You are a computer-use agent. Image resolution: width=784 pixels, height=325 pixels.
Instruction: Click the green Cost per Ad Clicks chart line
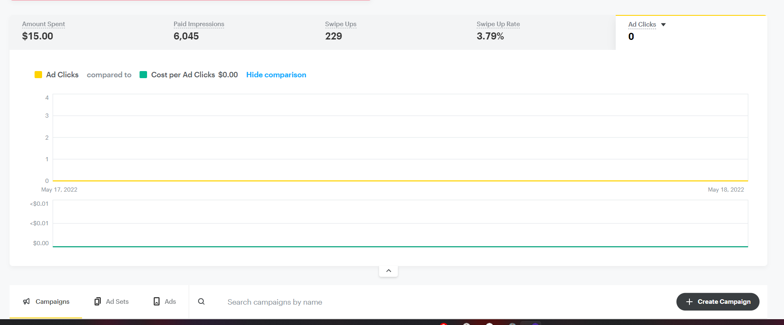[x=400, y=246]
